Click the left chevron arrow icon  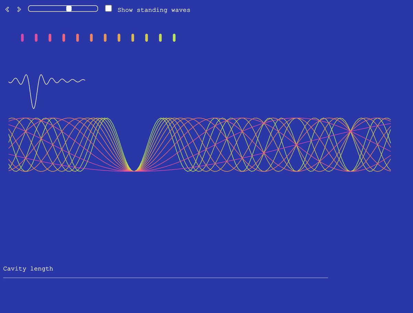[7, 9]
